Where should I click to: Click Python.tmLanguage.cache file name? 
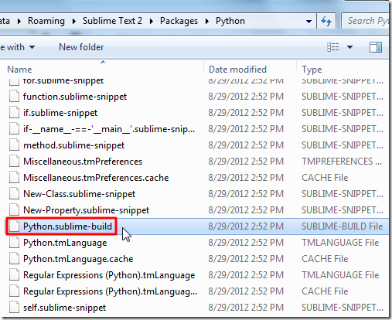tap(78, 259)
